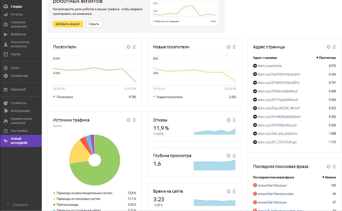Click drag handle of Адрес страницы widget
The height and width of the screenshot is (211, 342).
point(334,47)
